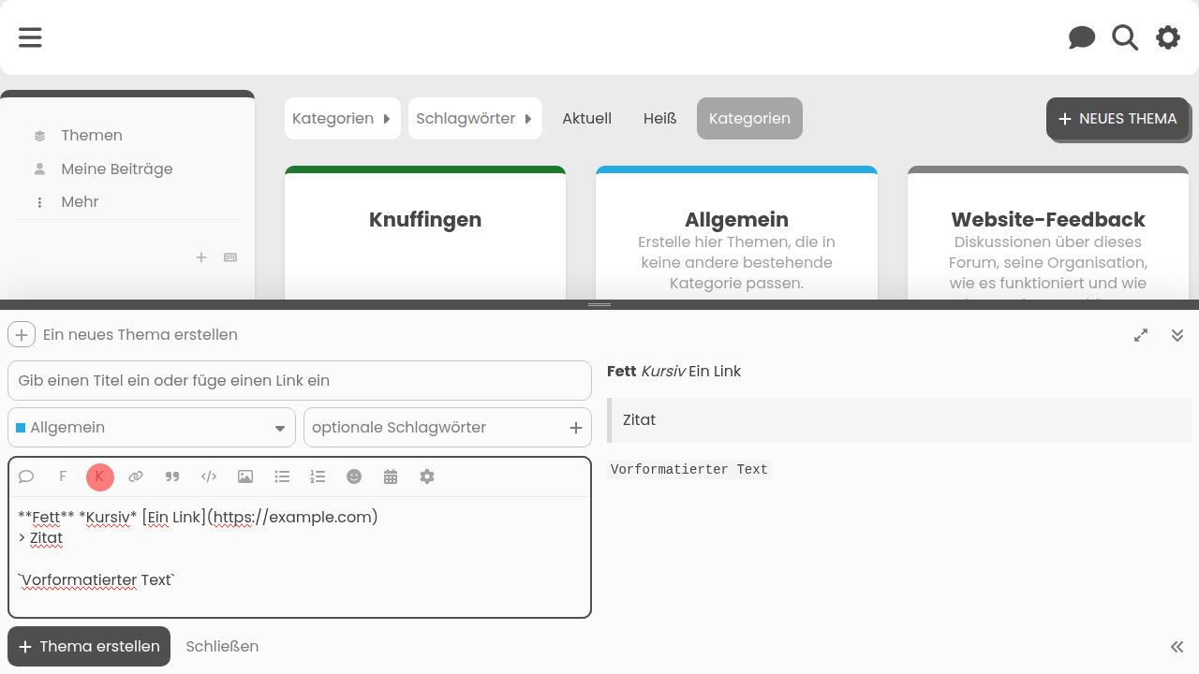Toggle italic formatting with K button

pyautogui.click(x=99, y=476)
